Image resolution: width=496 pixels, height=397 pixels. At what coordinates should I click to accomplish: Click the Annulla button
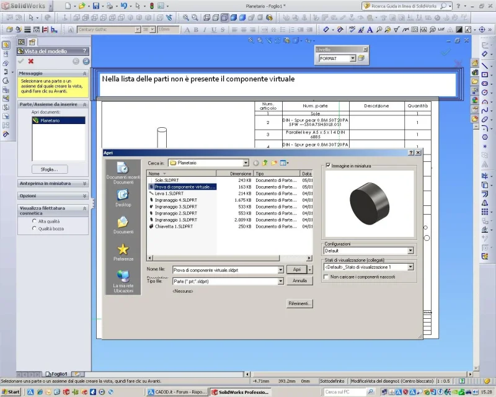click(x=299, y=280)
